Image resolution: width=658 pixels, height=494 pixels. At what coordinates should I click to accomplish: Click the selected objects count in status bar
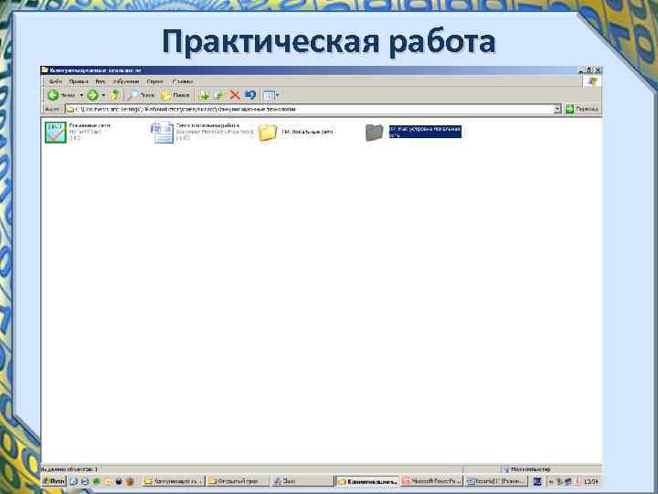(69, 468)
